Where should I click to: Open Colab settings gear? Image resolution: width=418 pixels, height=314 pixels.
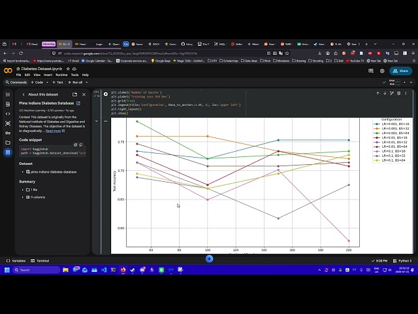click(x=382, y=71)
